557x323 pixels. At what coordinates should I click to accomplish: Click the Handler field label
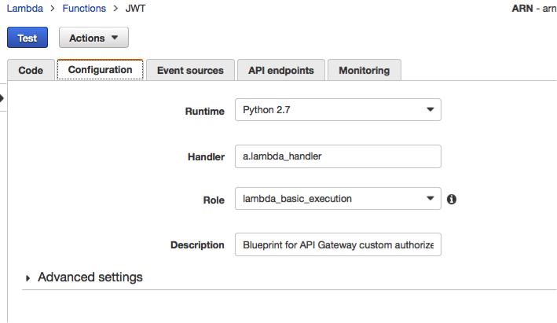click(x=207, y=156)
